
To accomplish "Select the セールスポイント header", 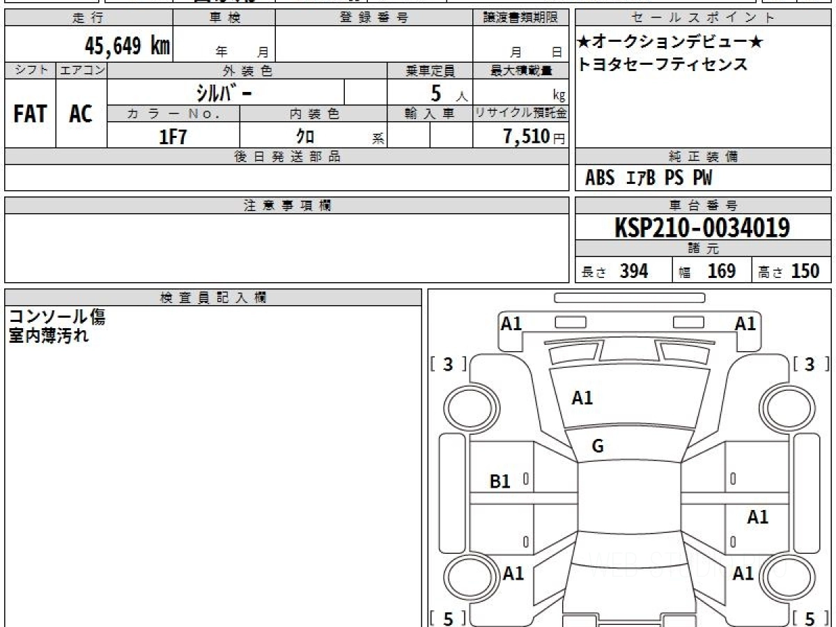I will pos(703,18).
